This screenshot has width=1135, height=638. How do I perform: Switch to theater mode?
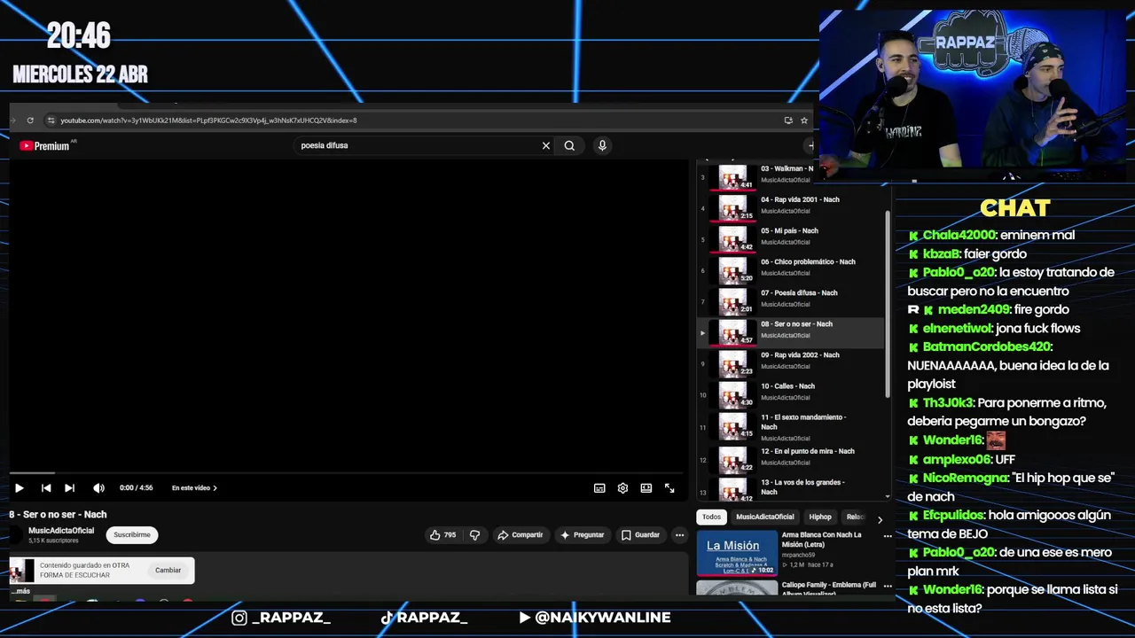tap(646, 488)
